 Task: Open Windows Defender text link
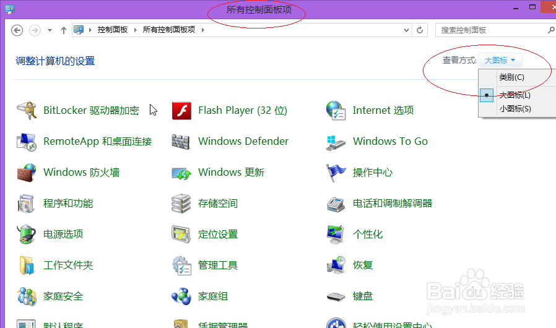tap(243, 142)
